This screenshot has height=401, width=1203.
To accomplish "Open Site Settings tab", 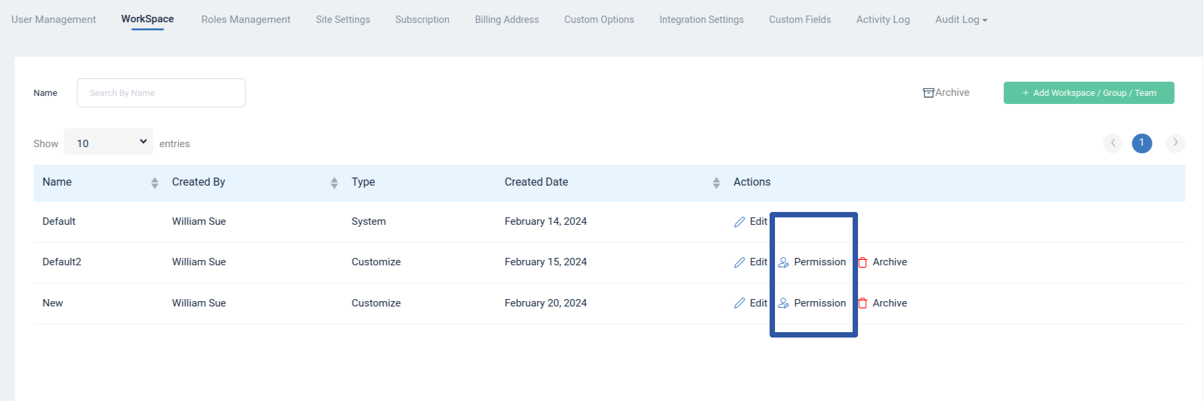I will click(x=343, y=20).
